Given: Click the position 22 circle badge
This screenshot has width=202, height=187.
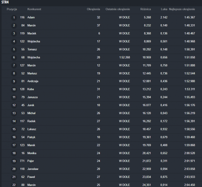Looking at the screenshot, I should (x=14, y=184).
